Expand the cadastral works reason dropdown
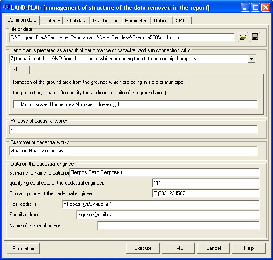Image resolution: width=273 pixels, height=260 pixels. point(251,59)
